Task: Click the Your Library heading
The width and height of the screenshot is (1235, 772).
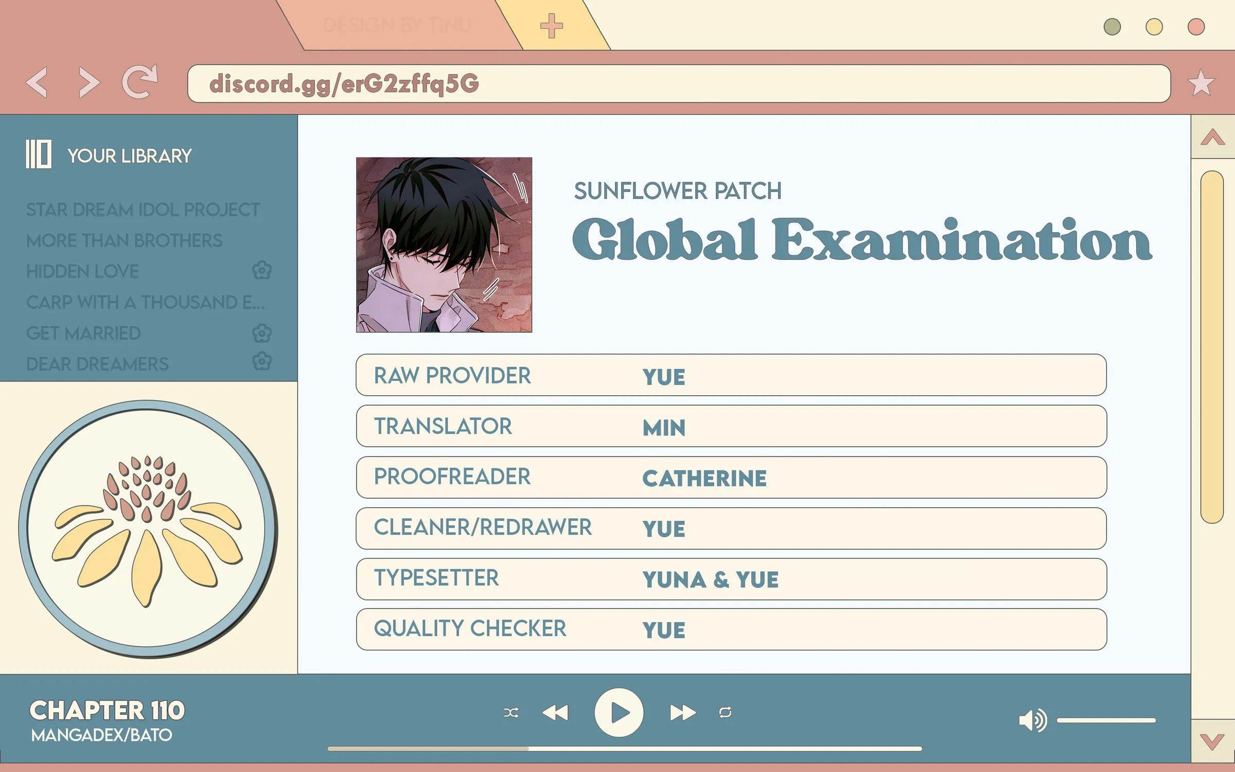Action: [130, 155]
